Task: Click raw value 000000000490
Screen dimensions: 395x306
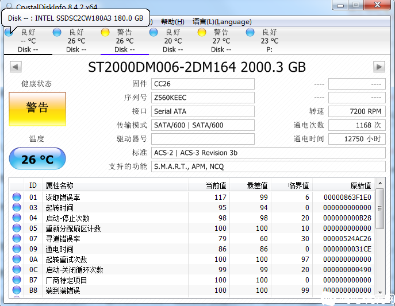Action: pos(347,269)
